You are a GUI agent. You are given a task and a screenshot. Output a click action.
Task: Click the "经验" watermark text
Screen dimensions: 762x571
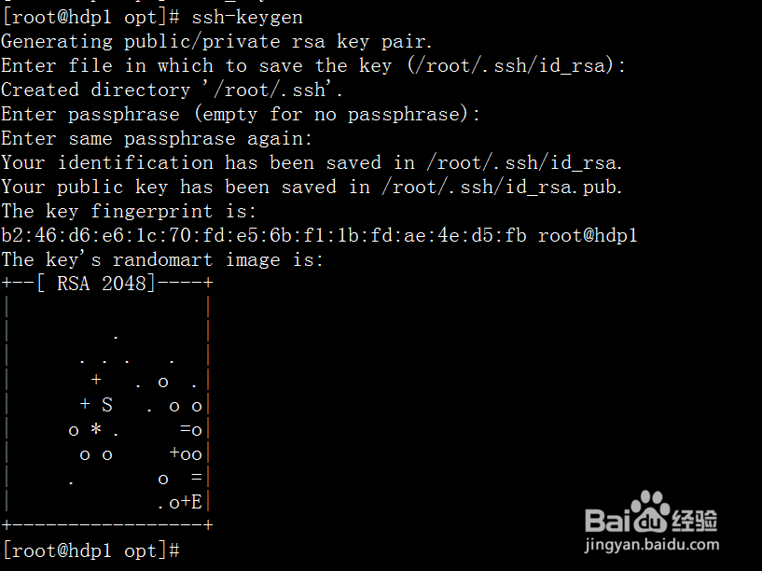tap(694, 521)
